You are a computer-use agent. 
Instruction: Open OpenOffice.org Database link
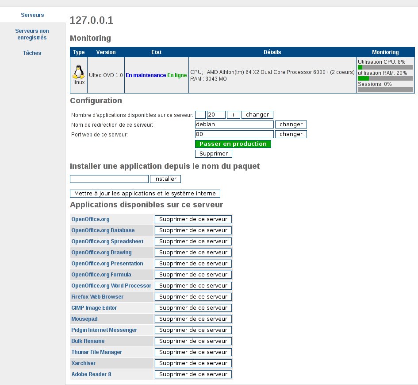click(103, 230)
